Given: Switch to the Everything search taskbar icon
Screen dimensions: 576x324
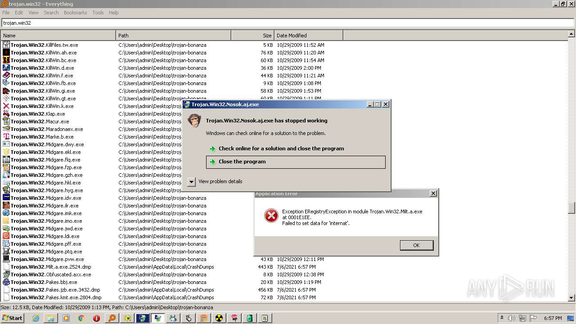Looking at the screenshot, I should pos(112,318).
